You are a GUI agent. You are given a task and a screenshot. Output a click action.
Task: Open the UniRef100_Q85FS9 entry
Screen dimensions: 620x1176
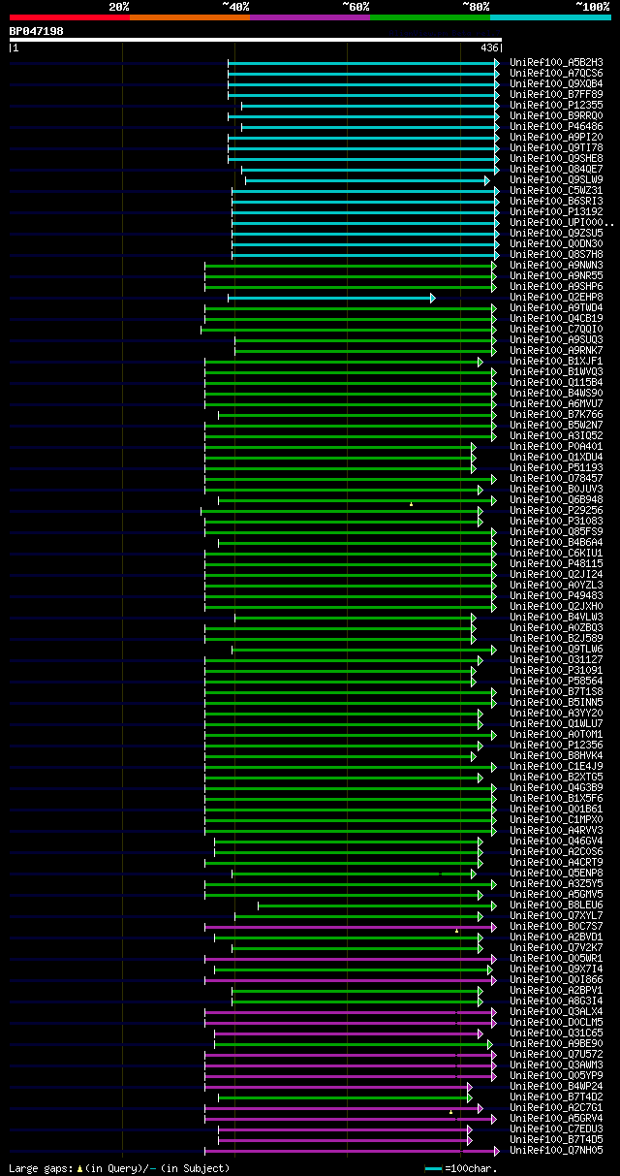click(556, 531)
